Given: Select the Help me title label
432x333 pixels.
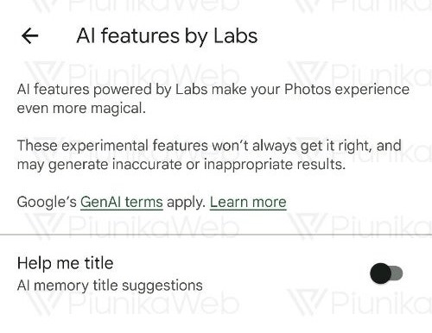Looking at the screenshot, I should click(x=65, y=263).
